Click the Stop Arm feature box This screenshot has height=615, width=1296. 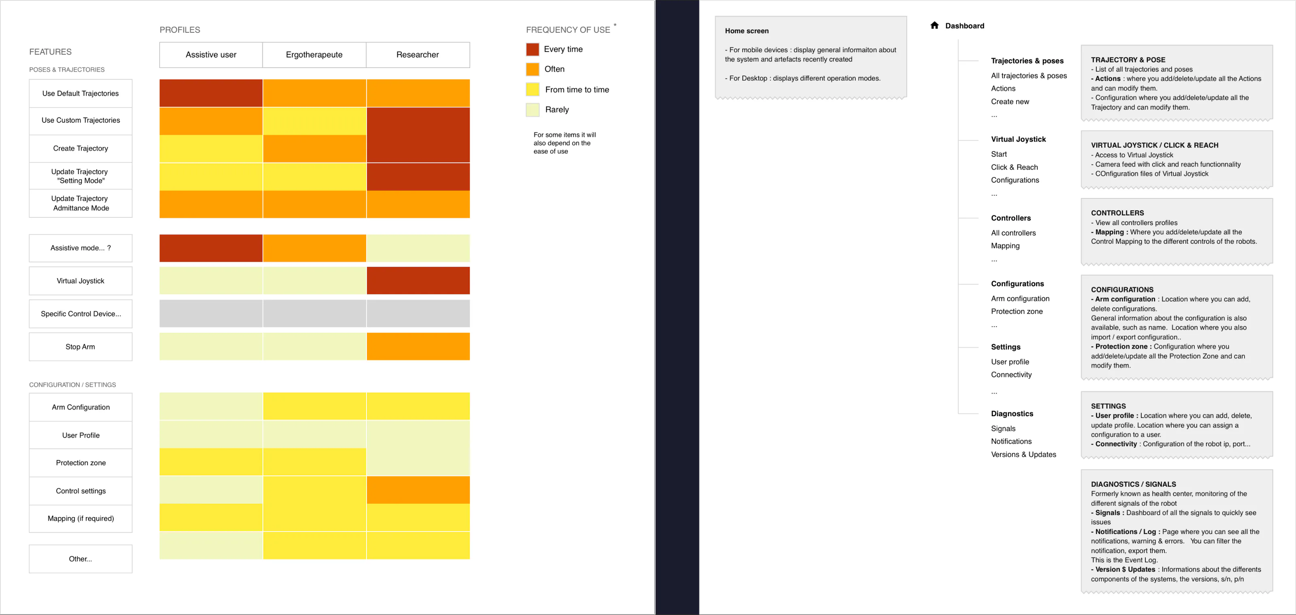coord(81,347)
